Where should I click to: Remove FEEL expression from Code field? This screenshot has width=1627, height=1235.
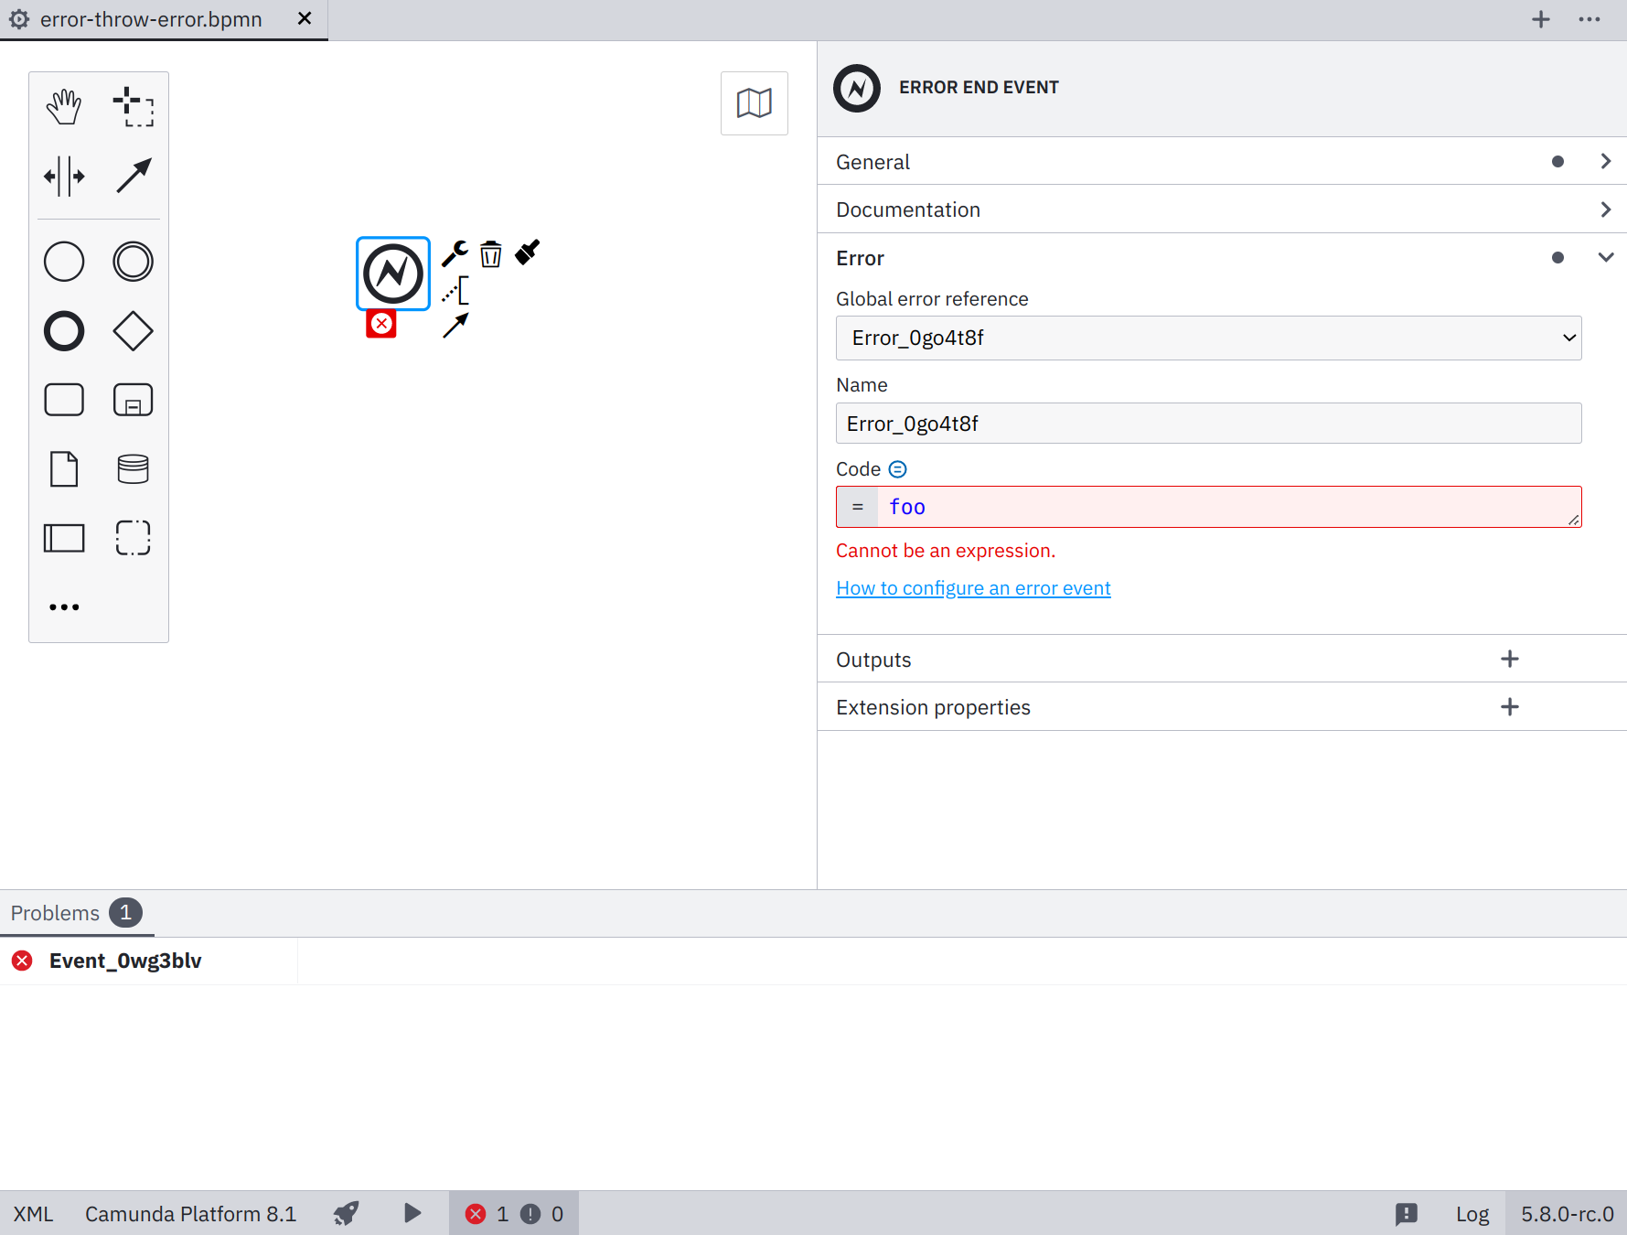pyautogui.click(x=897, y=468)
